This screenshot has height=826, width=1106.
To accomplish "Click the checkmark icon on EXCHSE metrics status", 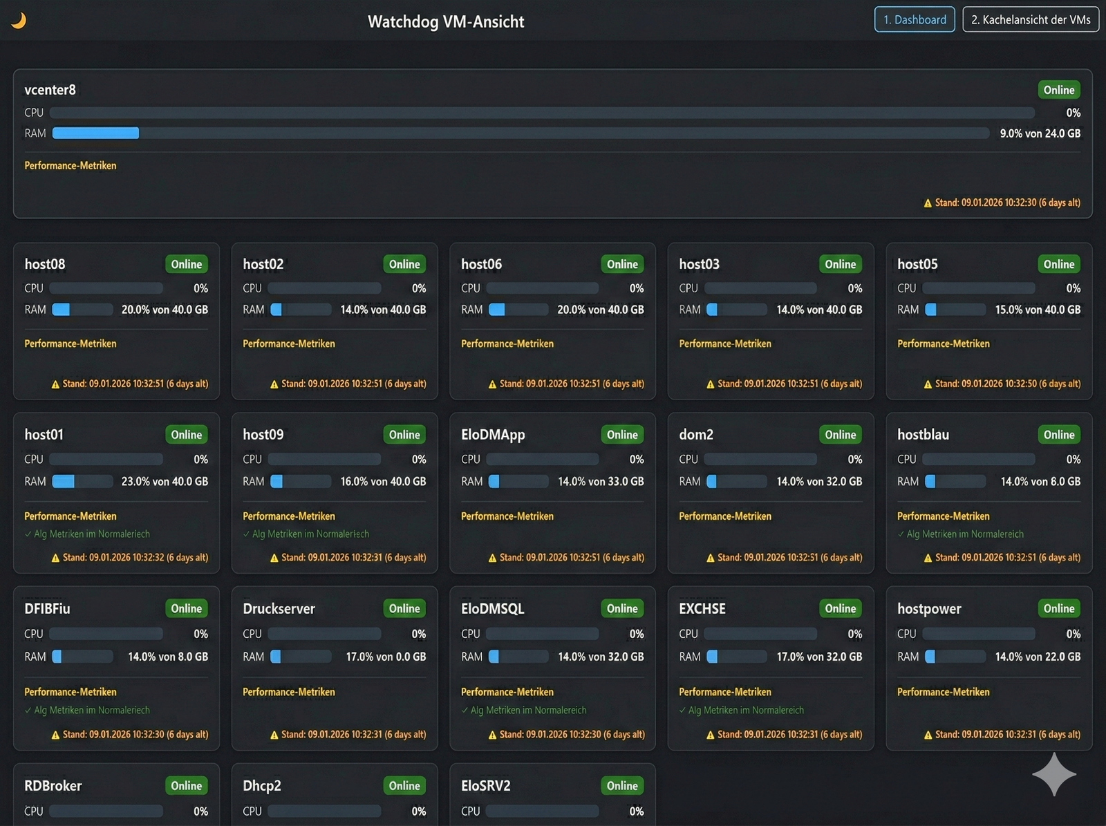I will point(682,711).
